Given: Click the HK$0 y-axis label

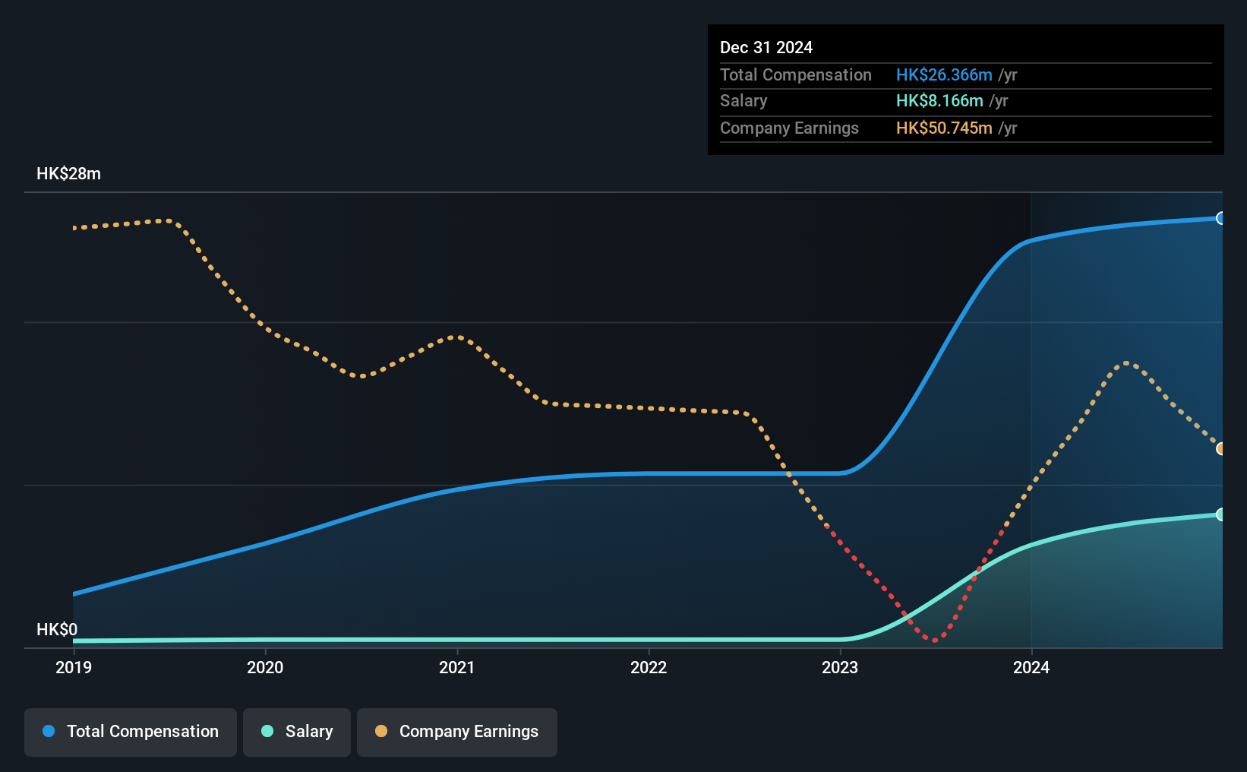Looking at the screenshot, I should (57, 629).
